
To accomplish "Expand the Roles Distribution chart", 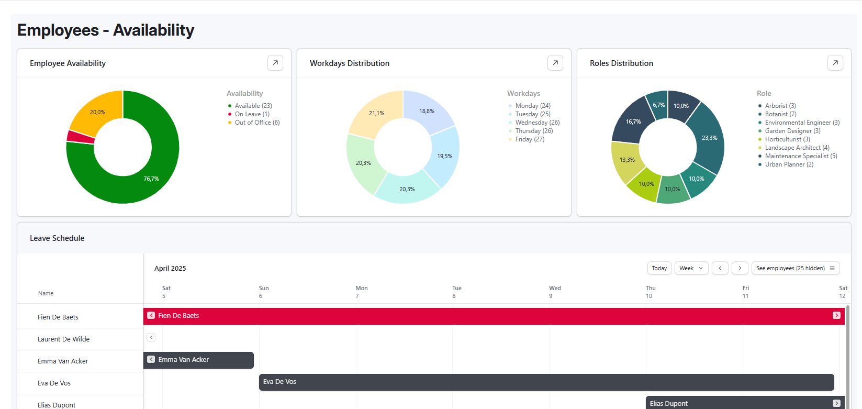I will click(x=835, y=63).
